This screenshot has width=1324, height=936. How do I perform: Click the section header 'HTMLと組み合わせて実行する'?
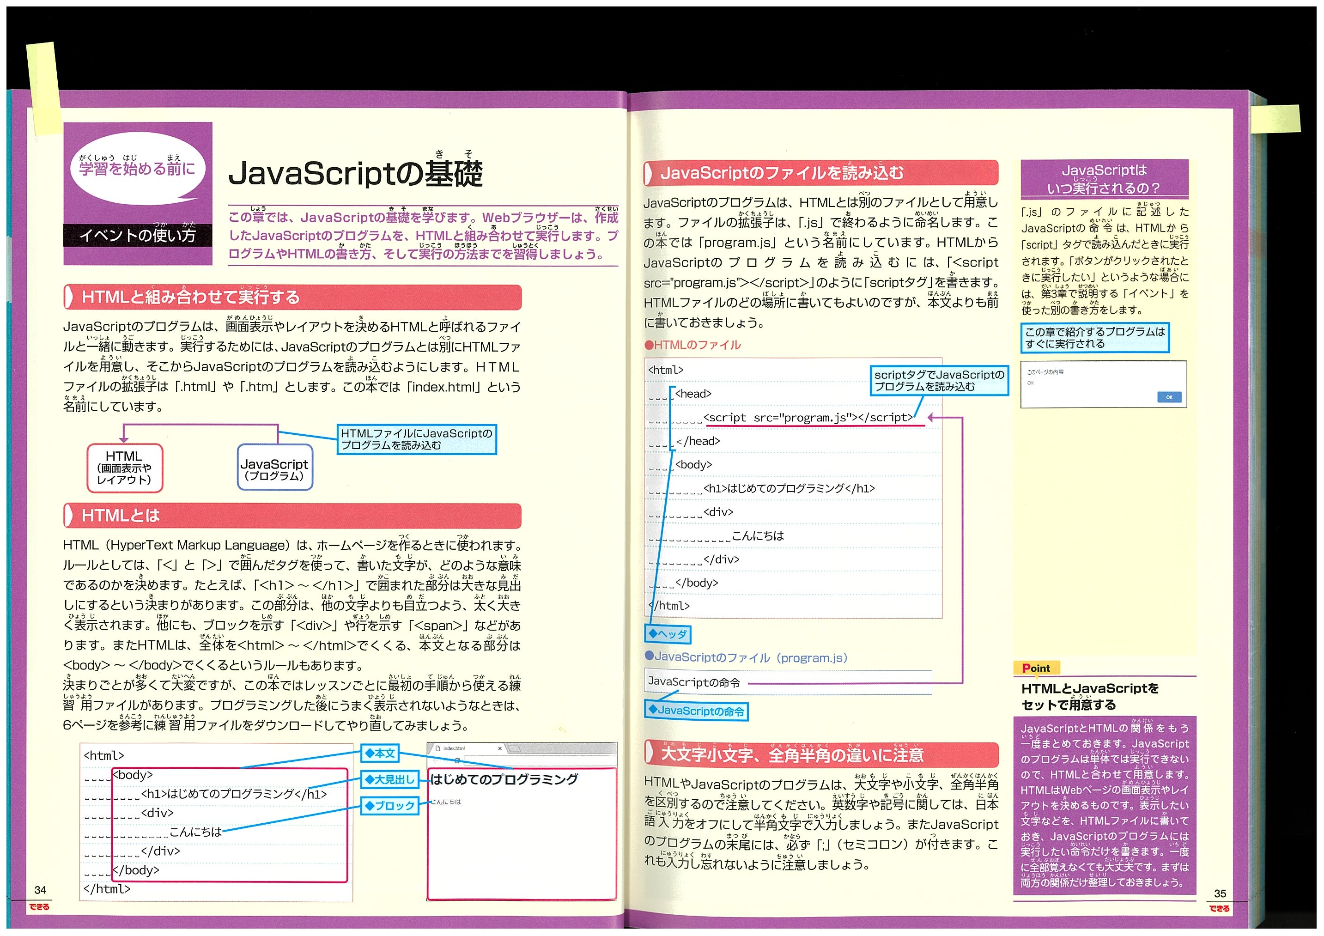point(292,297)
